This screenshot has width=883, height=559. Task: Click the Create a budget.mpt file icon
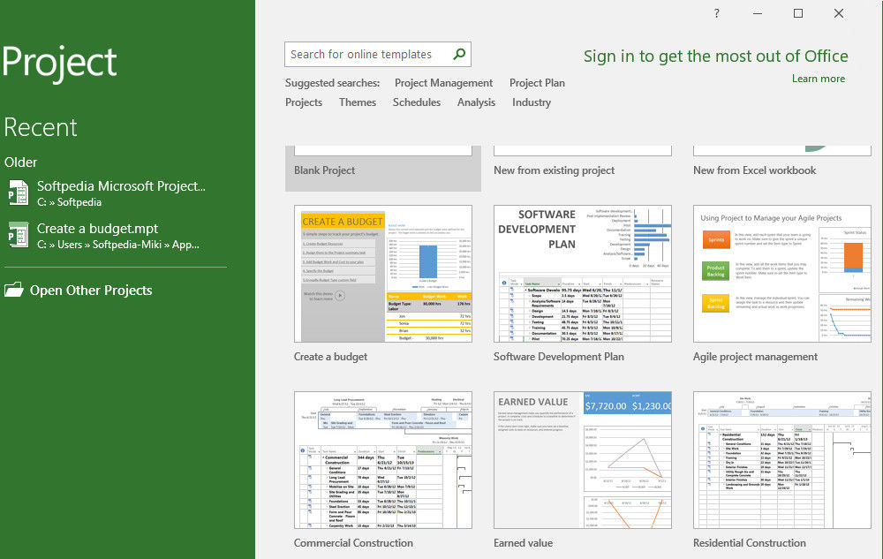(17, 235)
